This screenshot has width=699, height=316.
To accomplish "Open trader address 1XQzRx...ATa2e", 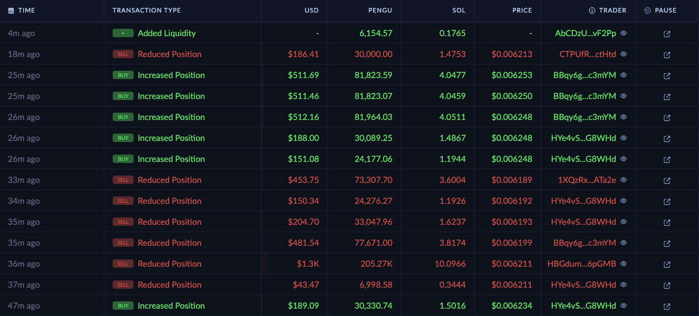I will pos(587,180).
